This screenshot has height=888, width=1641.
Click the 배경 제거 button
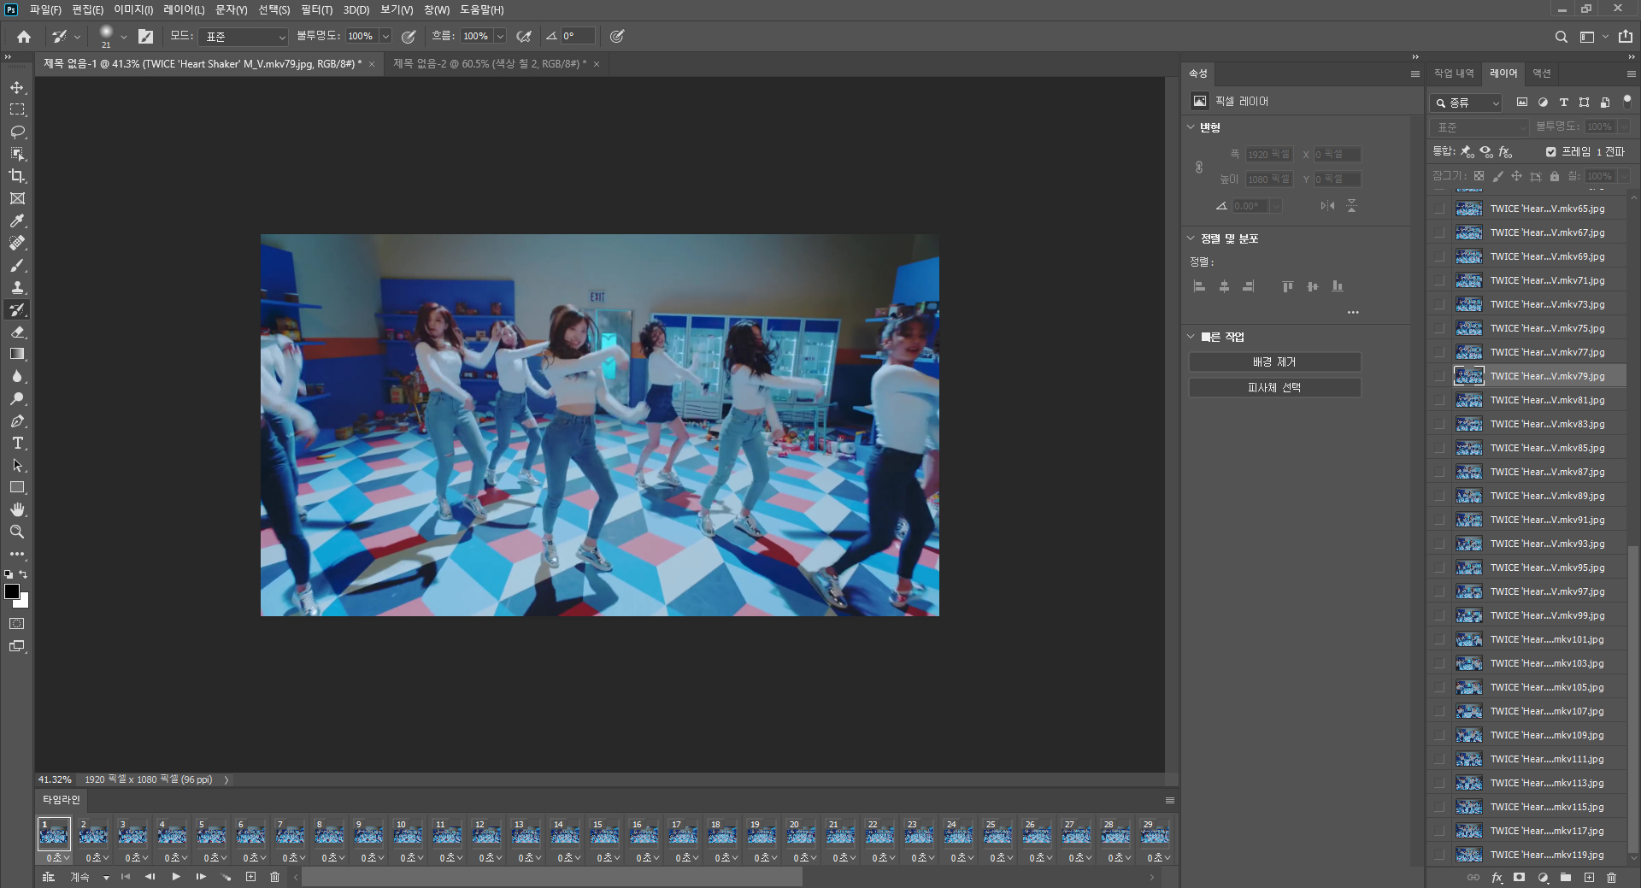tap(1274, 362)
